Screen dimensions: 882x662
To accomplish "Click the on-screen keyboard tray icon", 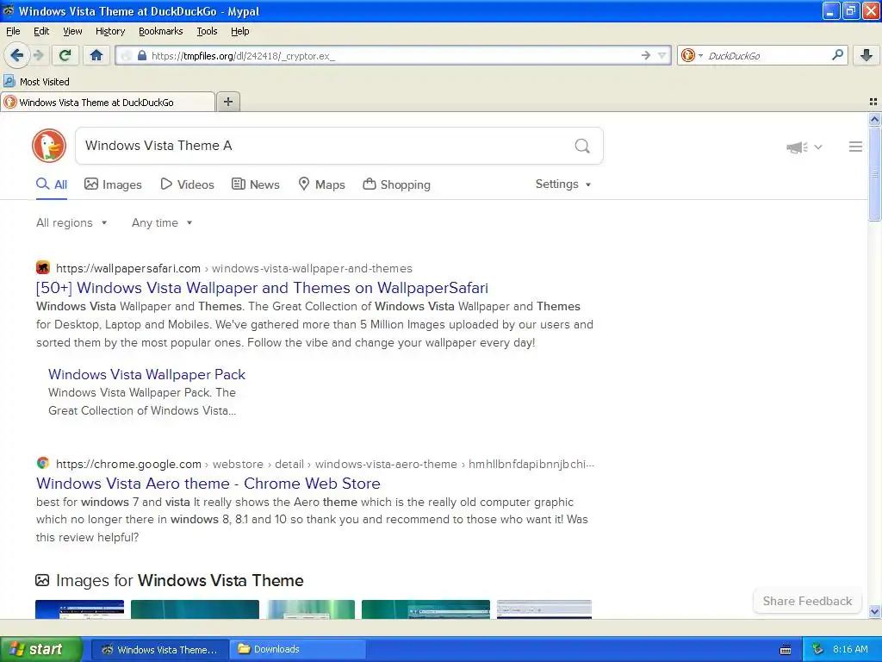I will [786, 650].
